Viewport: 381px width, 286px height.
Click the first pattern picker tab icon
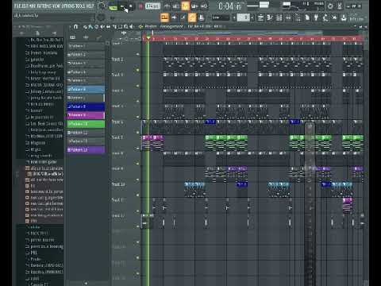[73, 37]
